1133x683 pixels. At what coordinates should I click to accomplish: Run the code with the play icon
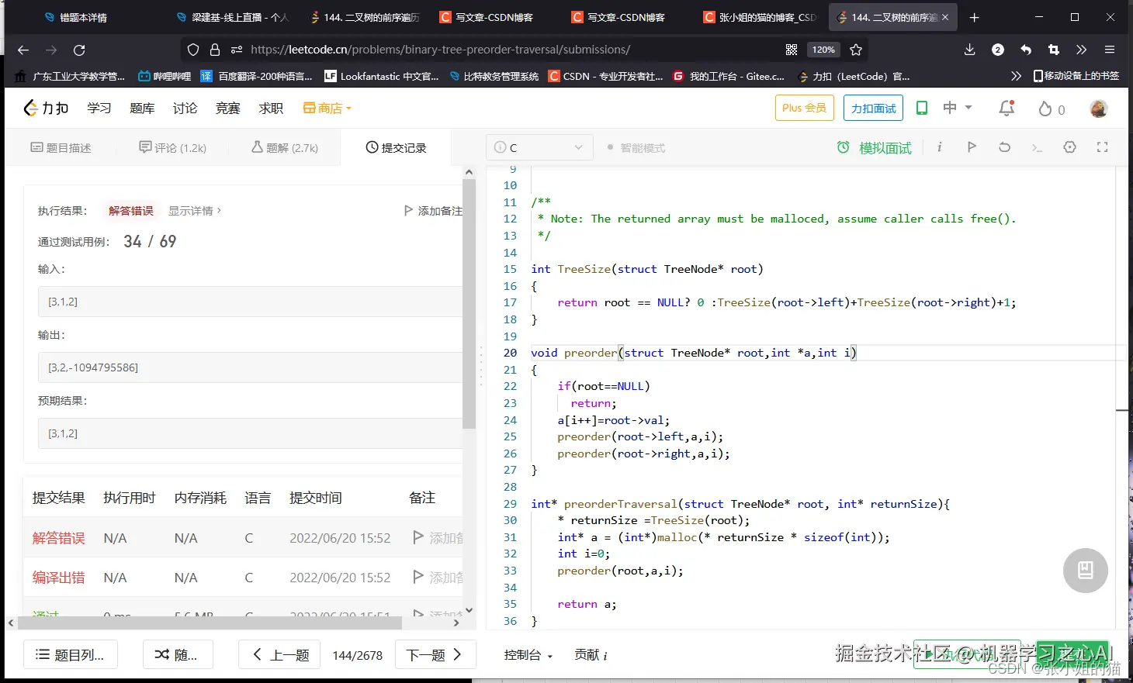972,147
